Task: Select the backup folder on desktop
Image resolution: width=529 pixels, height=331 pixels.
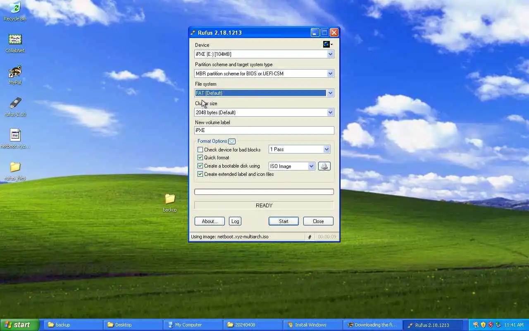Action: point(170,203)
